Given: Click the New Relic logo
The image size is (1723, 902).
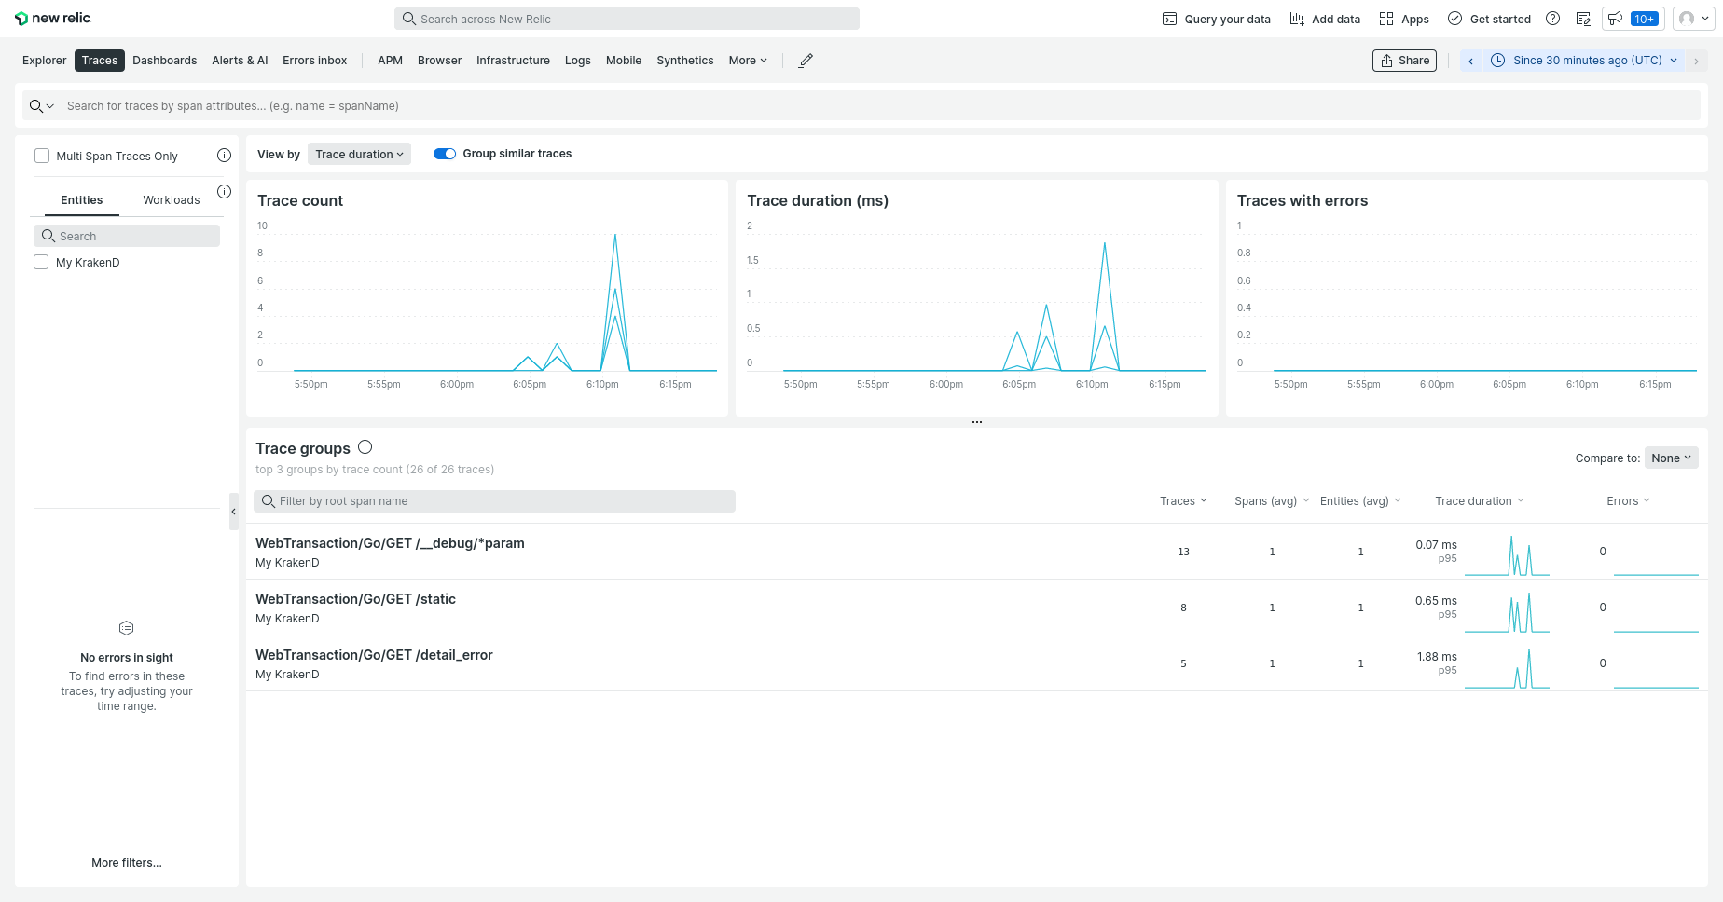Looking at the screenshot, I should [x=52, y=19].
